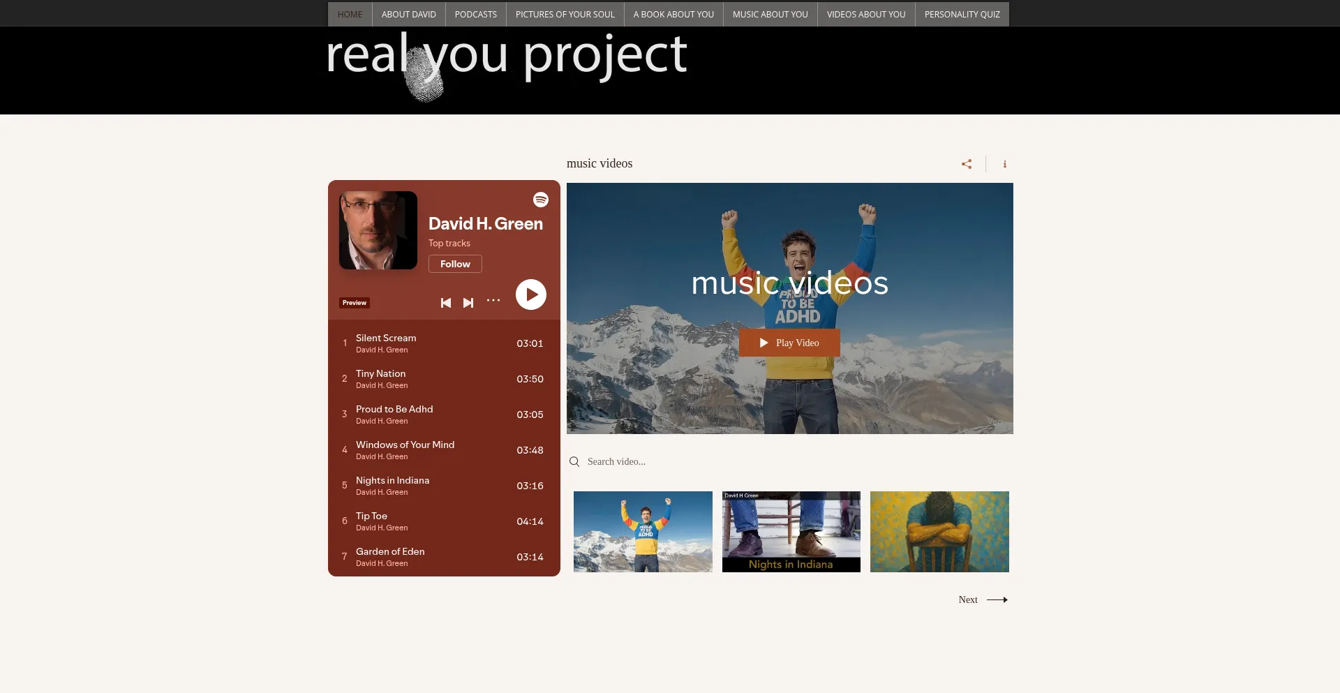Click David H. Green's album portrait

pos(378,230)
